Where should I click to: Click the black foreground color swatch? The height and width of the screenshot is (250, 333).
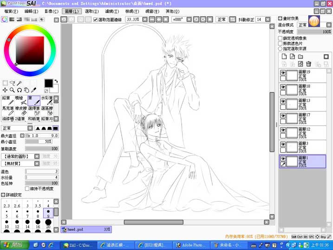click(48, 83)
